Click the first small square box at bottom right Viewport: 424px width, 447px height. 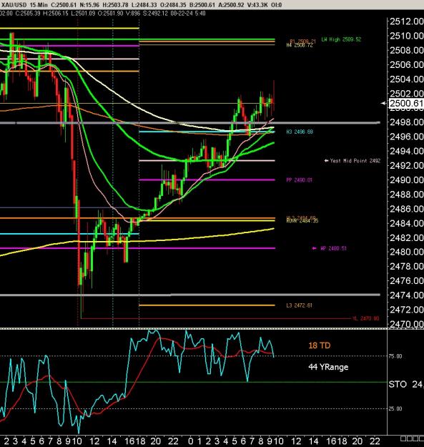click(403, 438)
